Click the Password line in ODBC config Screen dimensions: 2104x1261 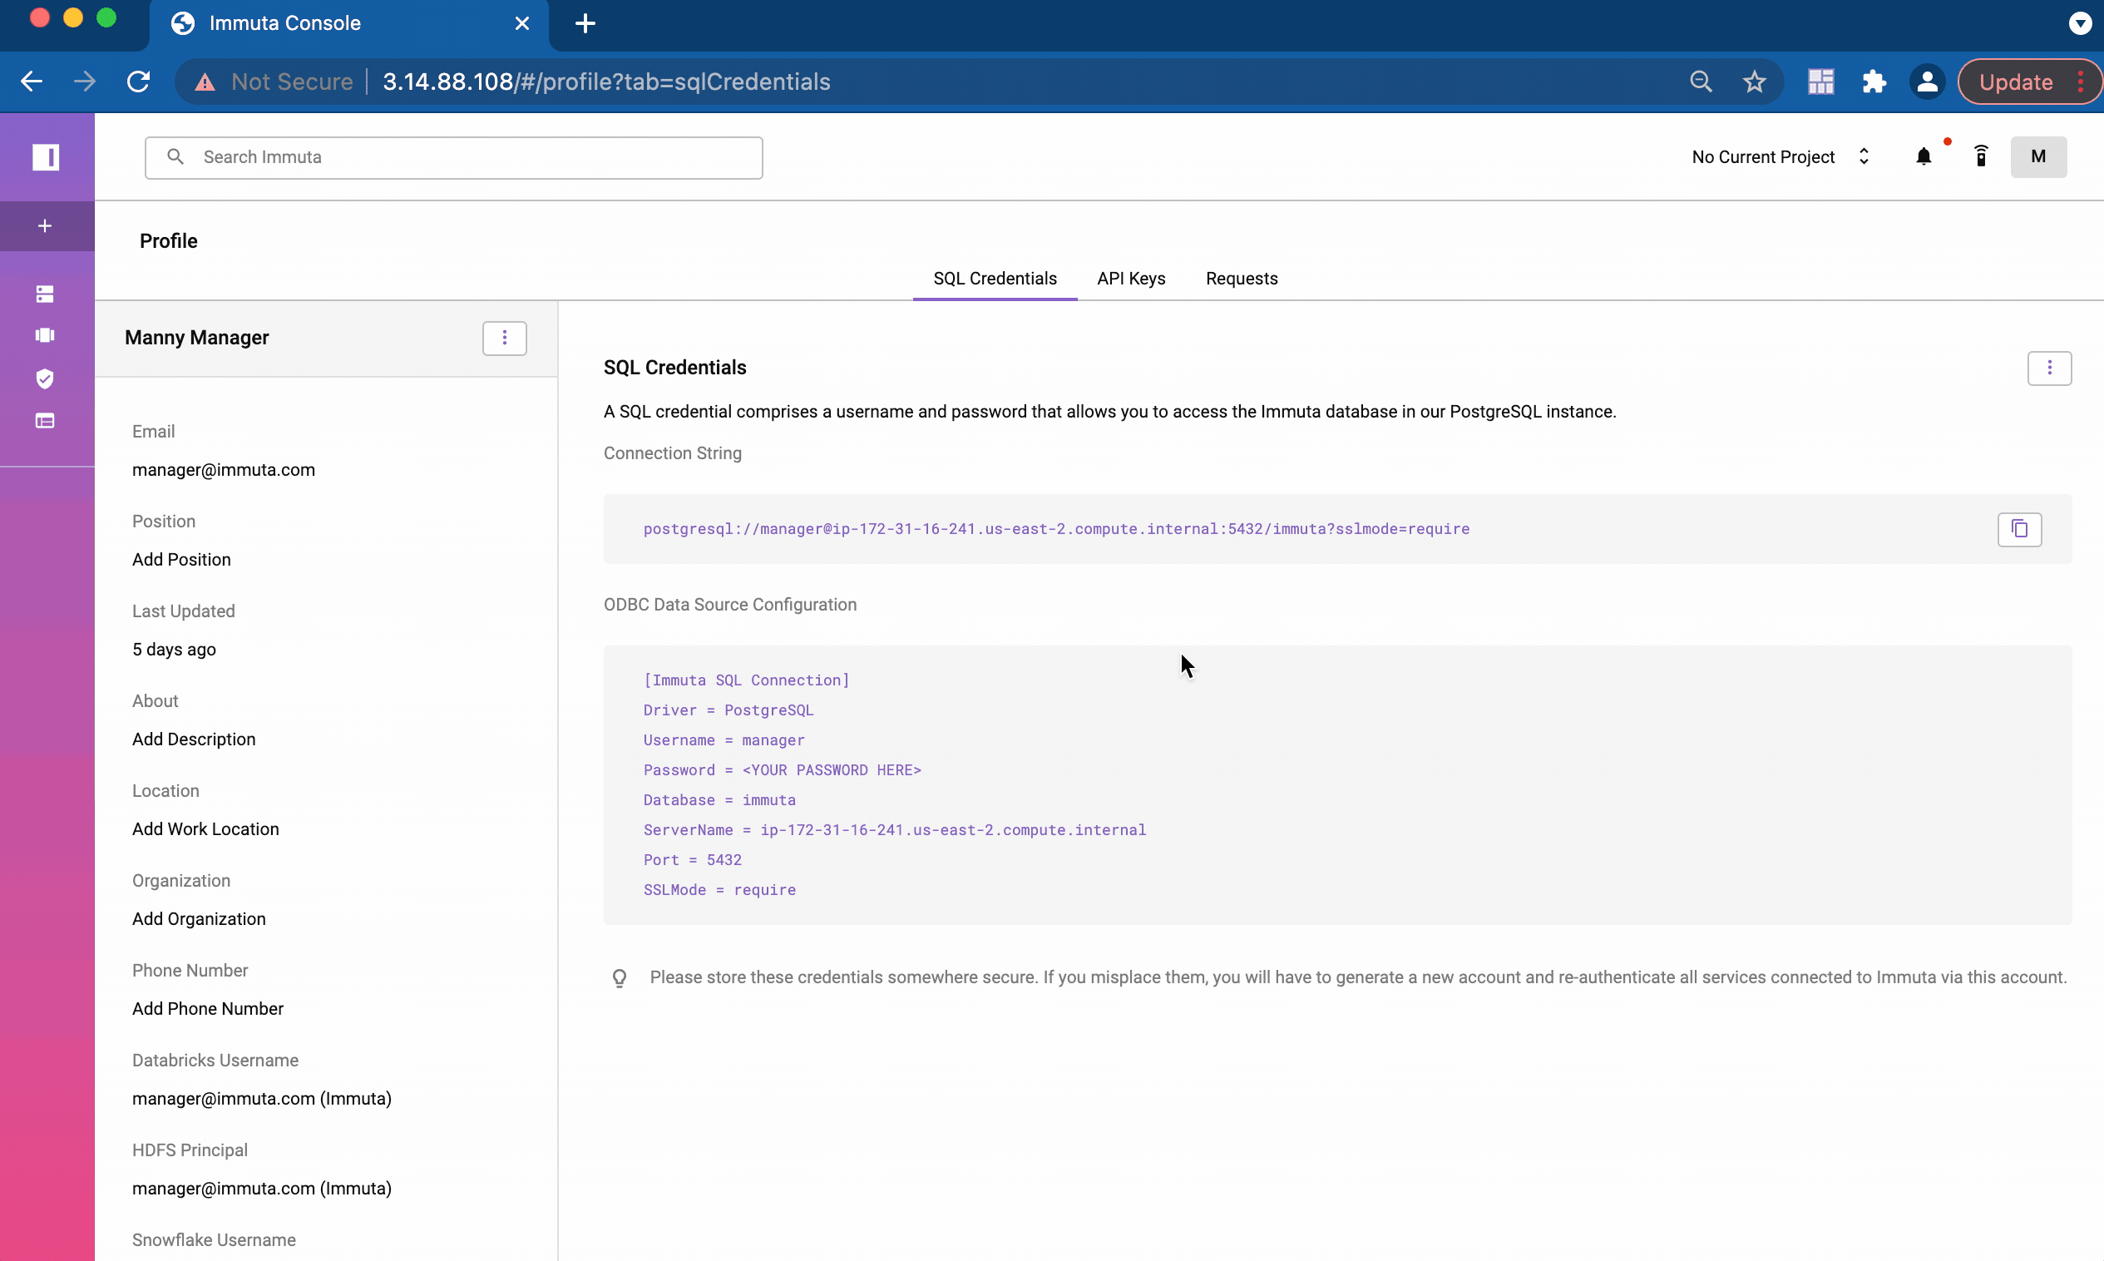[x=782, y=770]
